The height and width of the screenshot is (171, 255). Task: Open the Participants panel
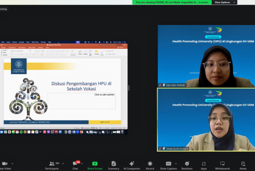click(x=52, y=166)
